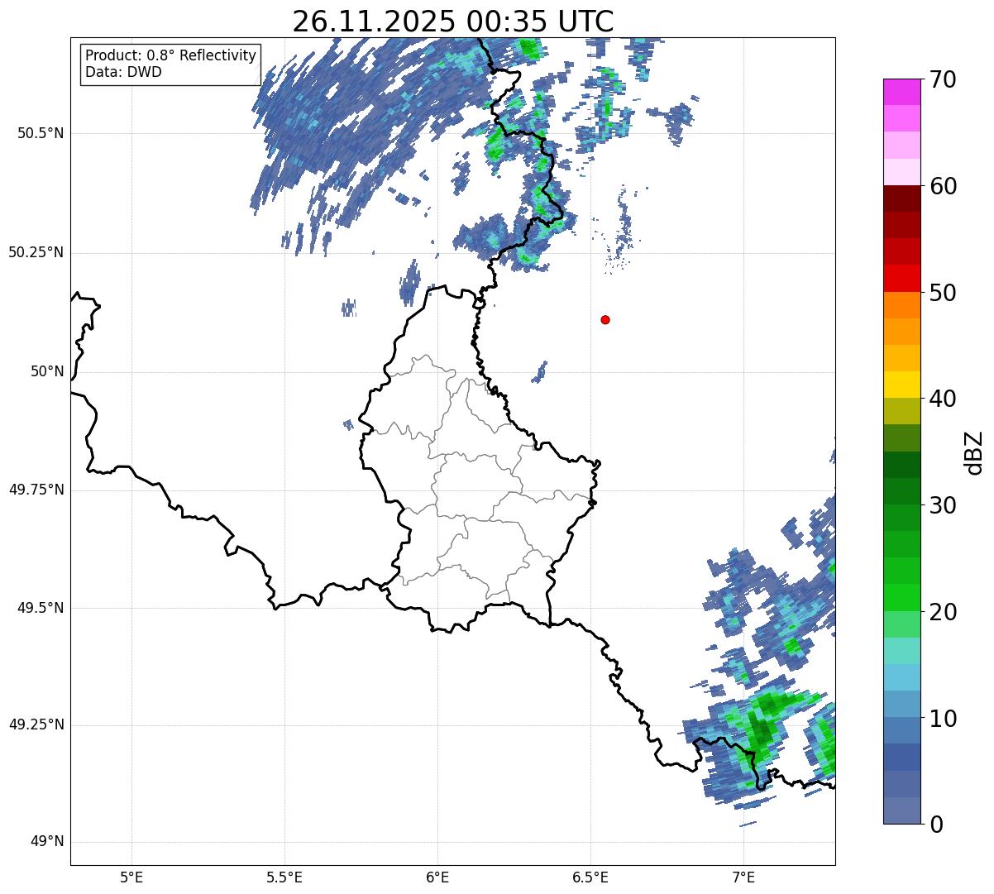Click the 'dBZ' colorbar axis label
This screenshot has width=994, height=894.
[x=973, y=452]
